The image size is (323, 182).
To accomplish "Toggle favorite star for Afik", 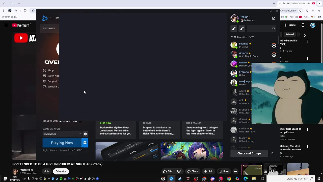I will click(246, 100).
